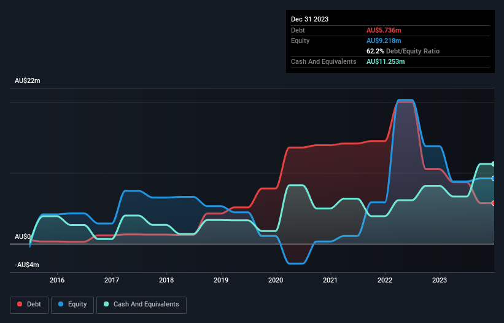Click the 2019 axis label
Image resolution: width=504 pixels, height=323 pixels.
pos(221,280)
